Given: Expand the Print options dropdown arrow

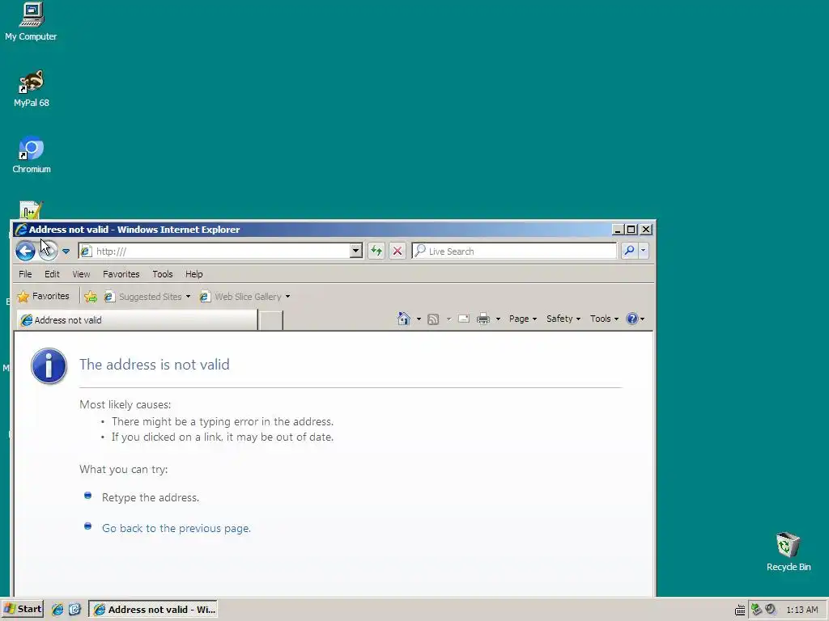Looking at the screenshot, I should click(x=498, y=319).
